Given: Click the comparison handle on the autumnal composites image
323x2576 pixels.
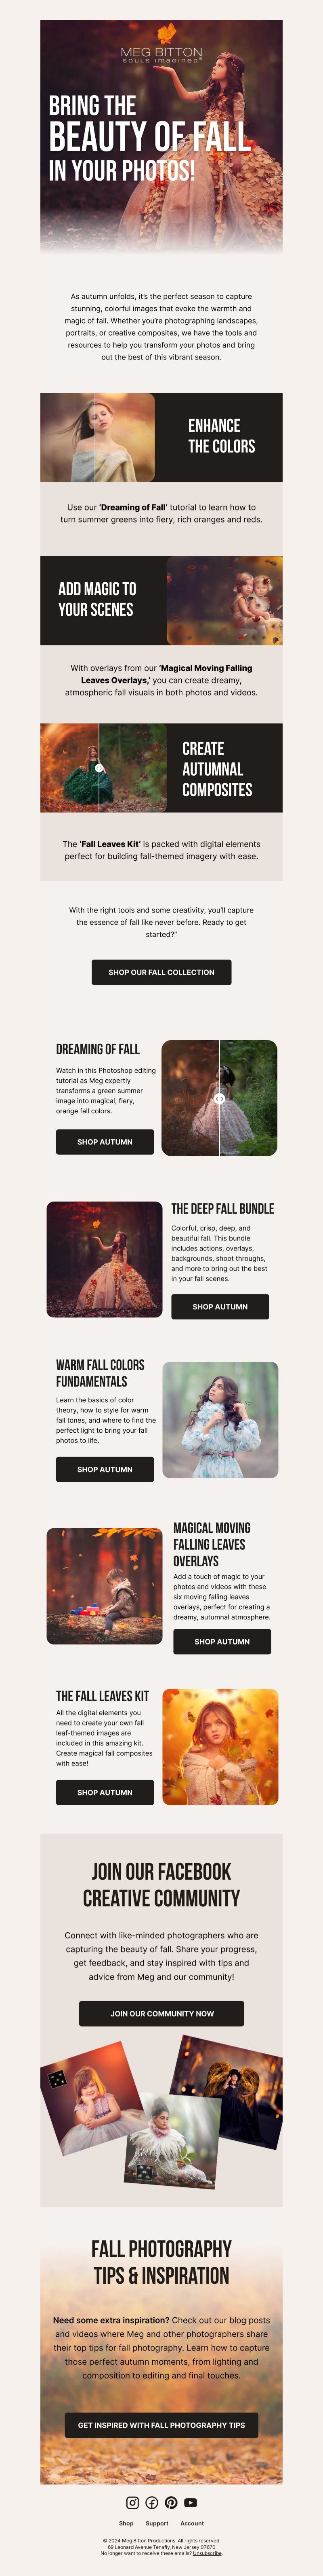Looking at the screenshot, I should (x=99, y=768).
